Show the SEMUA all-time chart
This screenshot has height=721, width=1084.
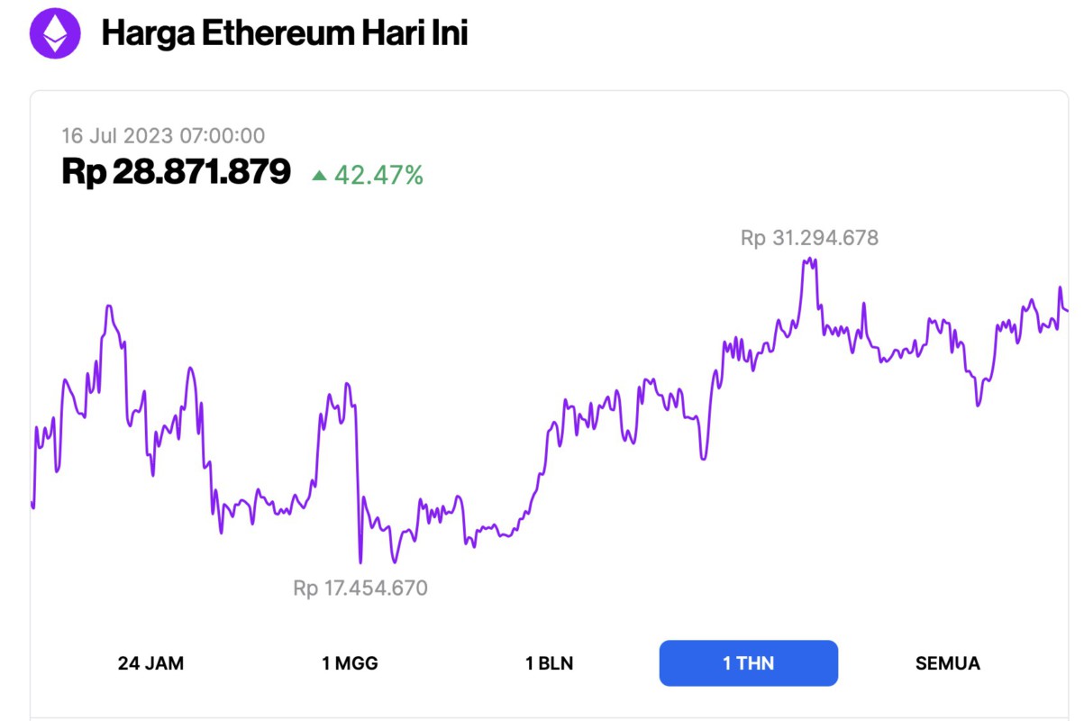click(946, 662)
